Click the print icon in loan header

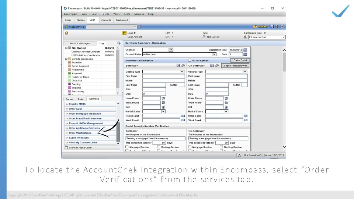pyautogui.click(x=277, y=27)
